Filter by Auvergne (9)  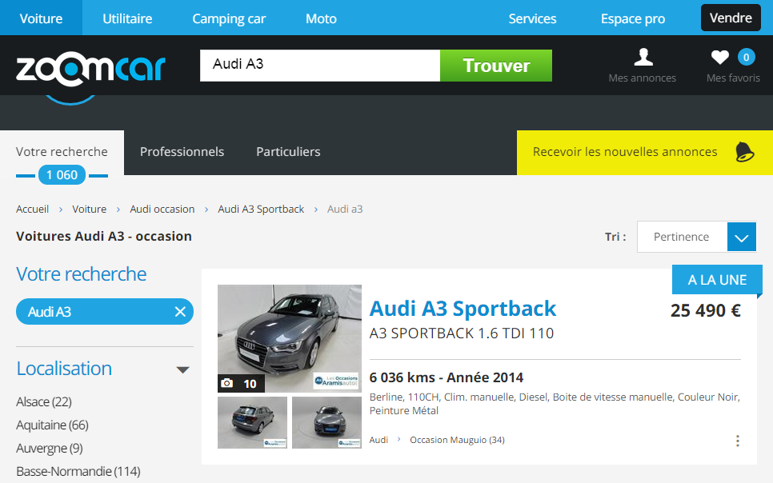point(50,448)
